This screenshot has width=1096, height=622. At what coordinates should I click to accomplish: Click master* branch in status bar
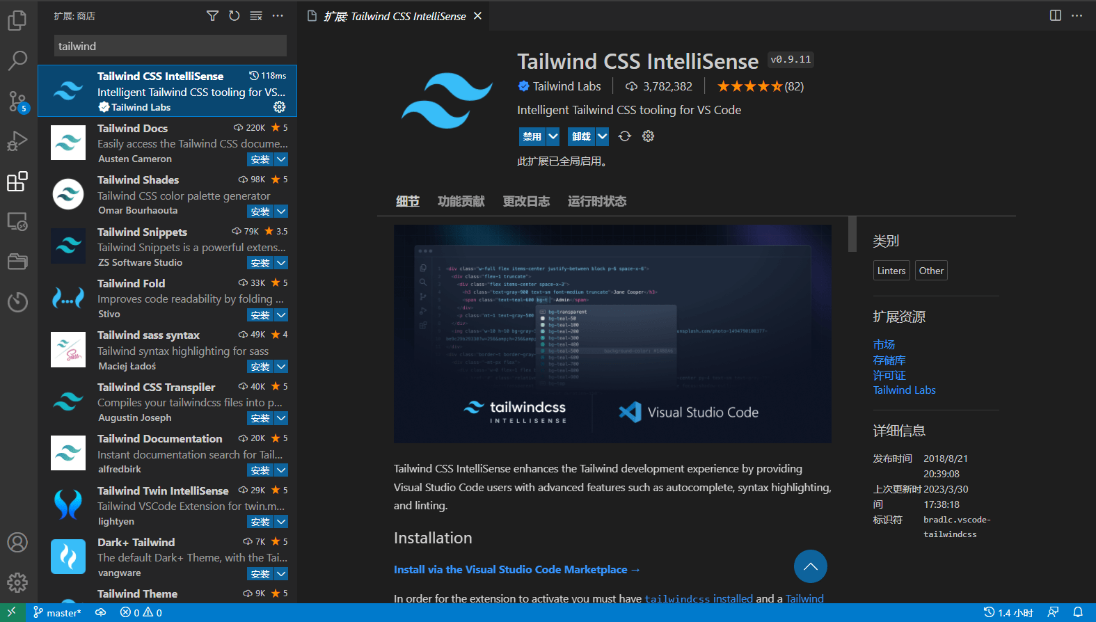(x=57, y=613)
